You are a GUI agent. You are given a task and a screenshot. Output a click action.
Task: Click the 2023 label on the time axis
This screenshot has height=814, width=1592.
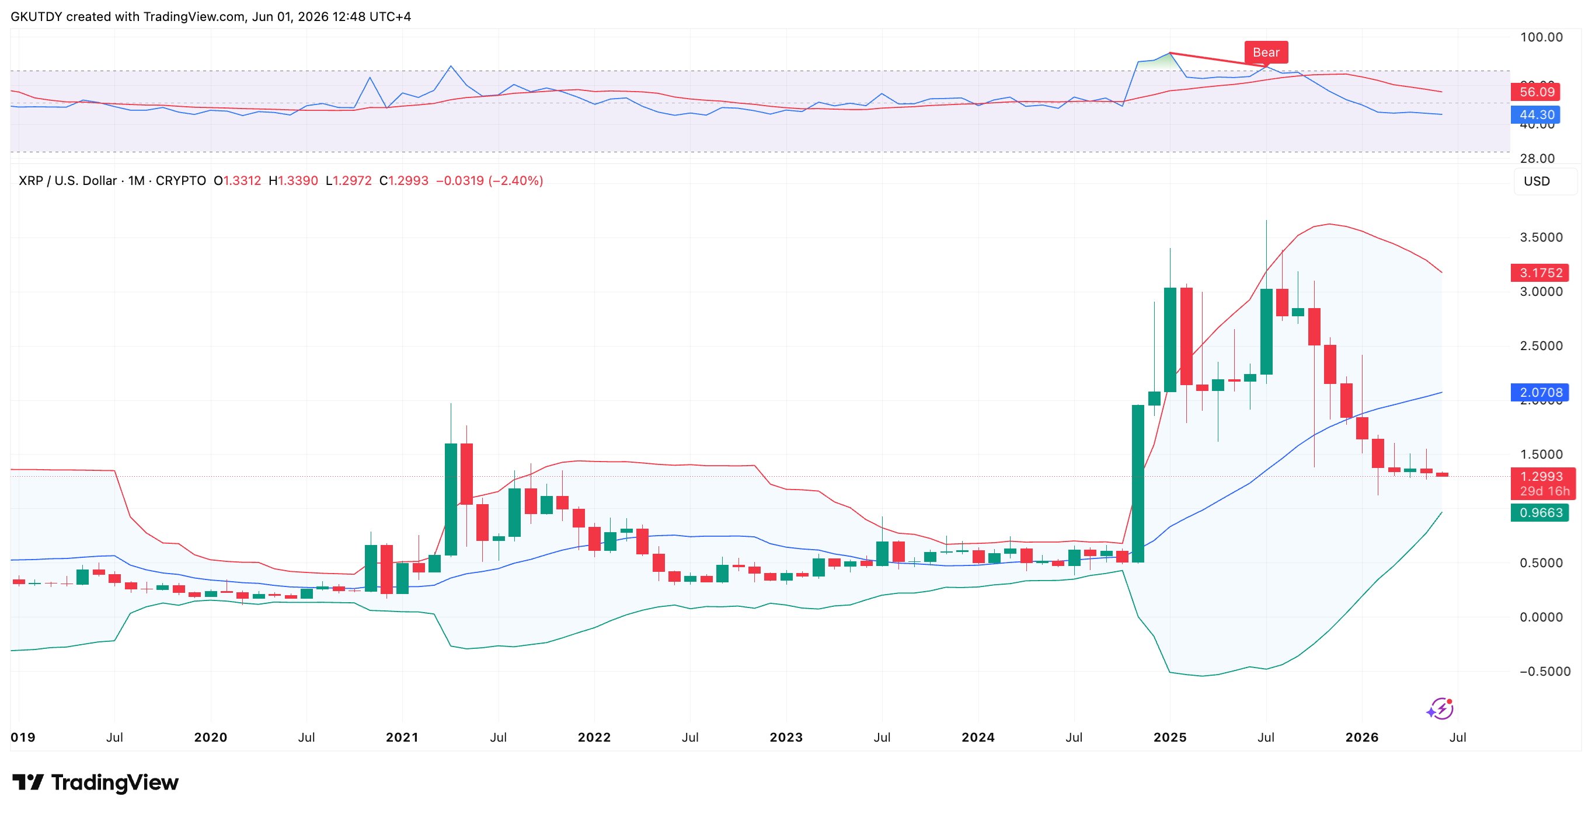pyautogui.click(x=786, y=738)
